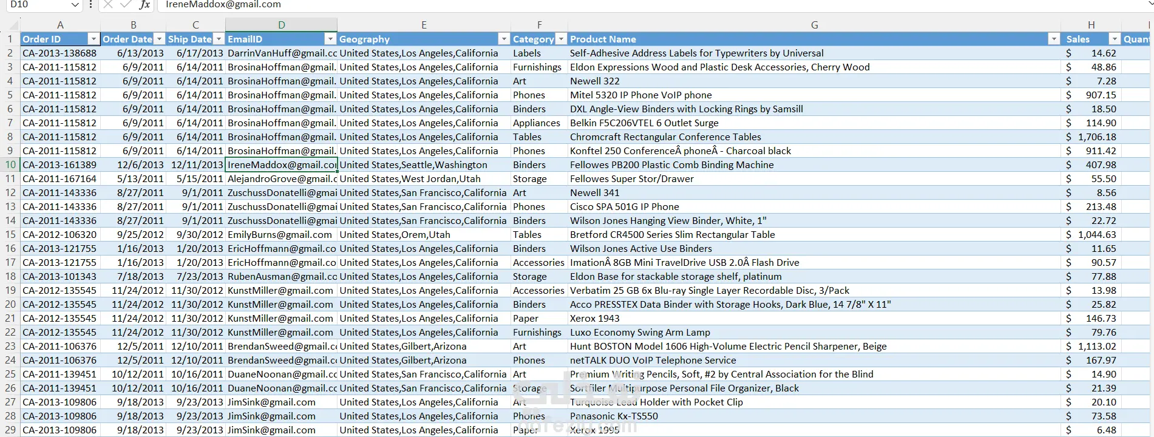Select the sales value 1,044.63
The width and height of the screenshot is (1154, 437).
[1091, 234]
